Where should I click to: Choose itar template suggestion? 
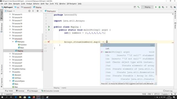click(127, 65)
